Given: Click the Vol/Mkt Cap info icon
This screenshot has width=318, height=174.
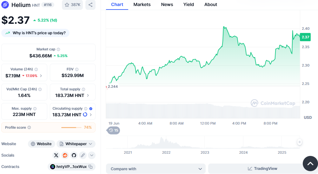Looking at the screenshot, I should tap(40, 89).
